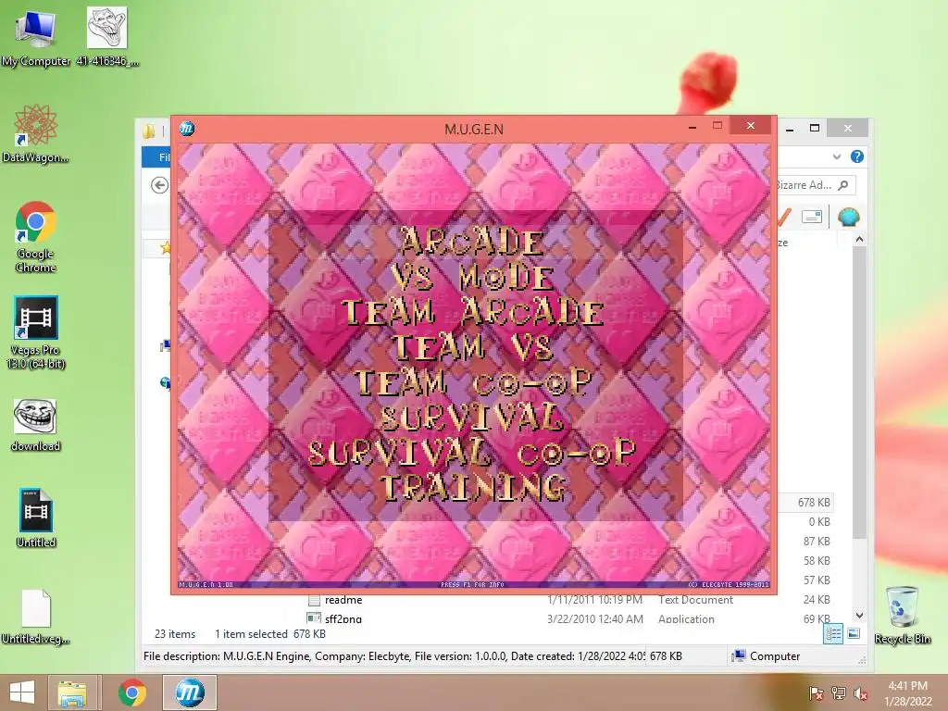Choose VS MODE in the game menu
Viewport: 948px width, 711px height.
[473, 278]
